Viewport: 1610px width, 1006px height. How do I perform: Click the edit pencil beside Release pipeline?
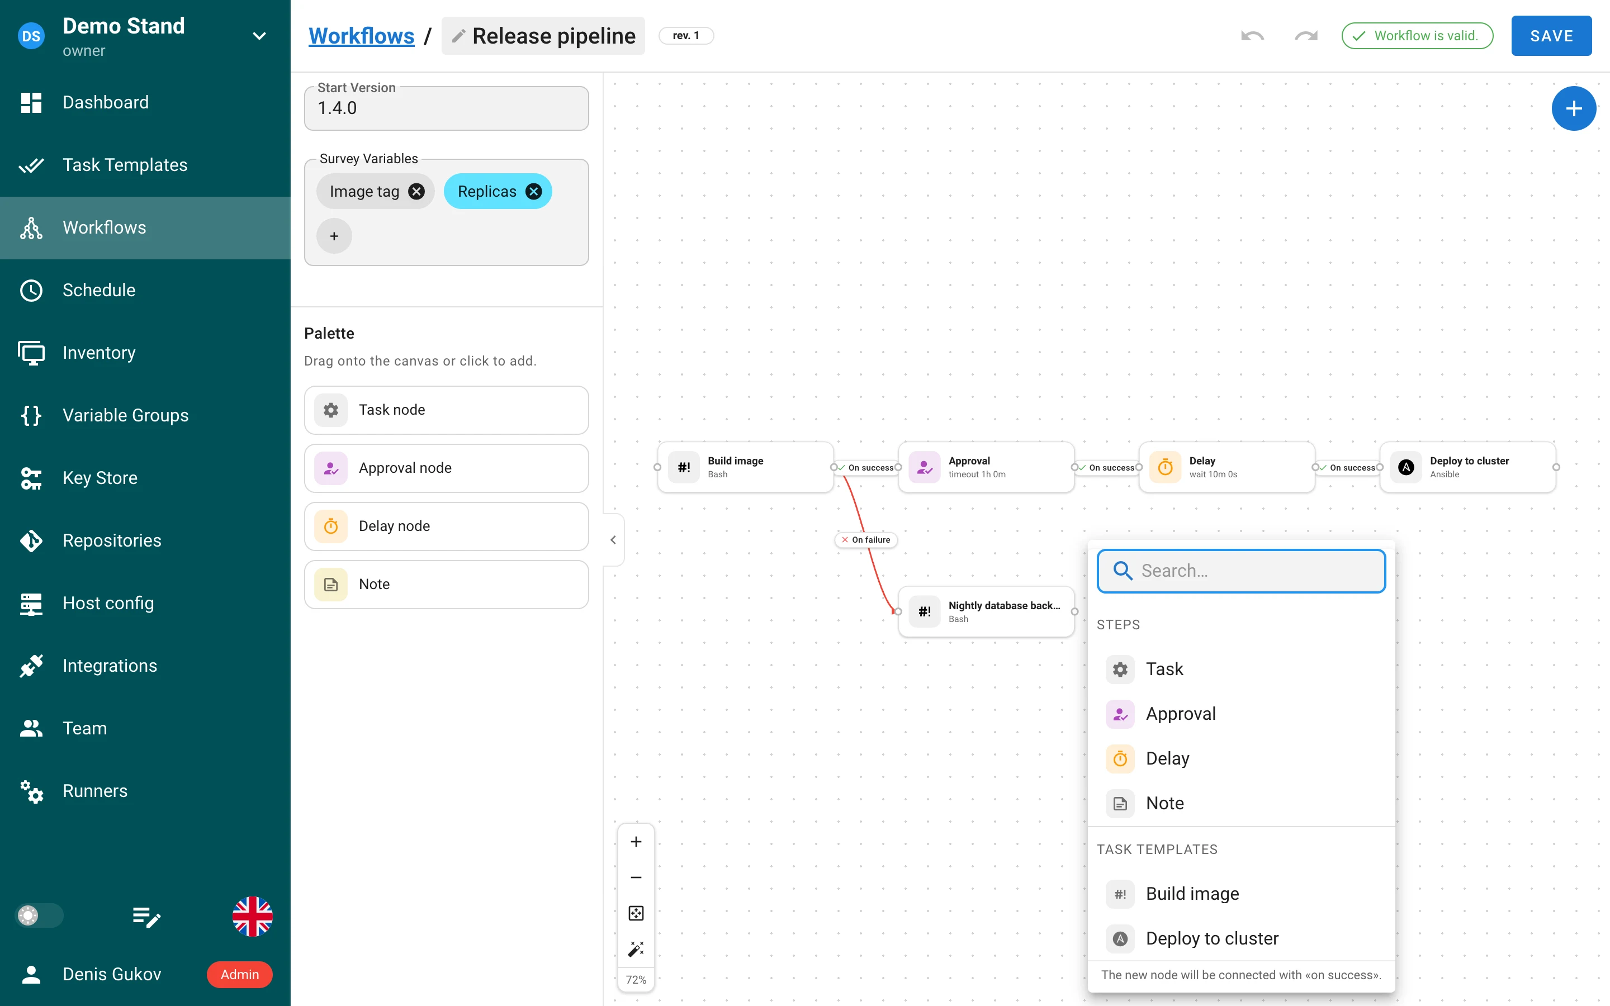[458, 36]
